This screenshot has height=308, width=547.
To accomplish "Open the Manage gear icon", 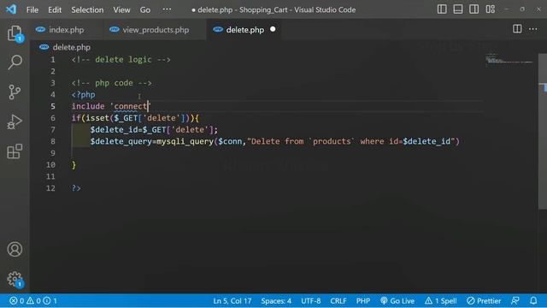I will coord(15,279).
